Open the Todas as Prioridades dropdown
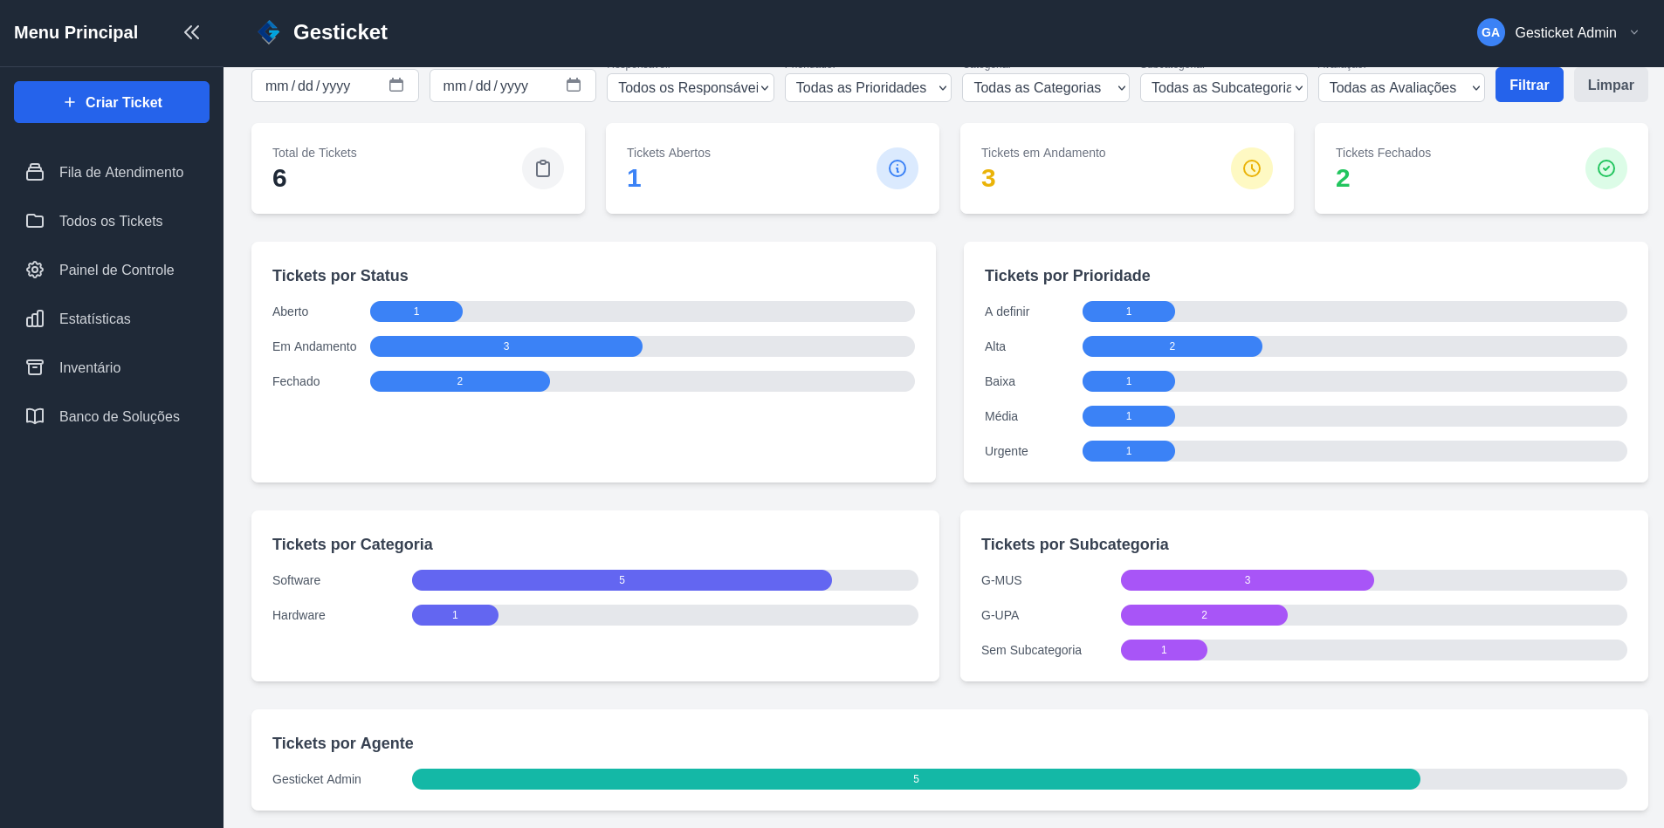The width and height of the screenshot is (1664, 828). (x=868, y=87)
